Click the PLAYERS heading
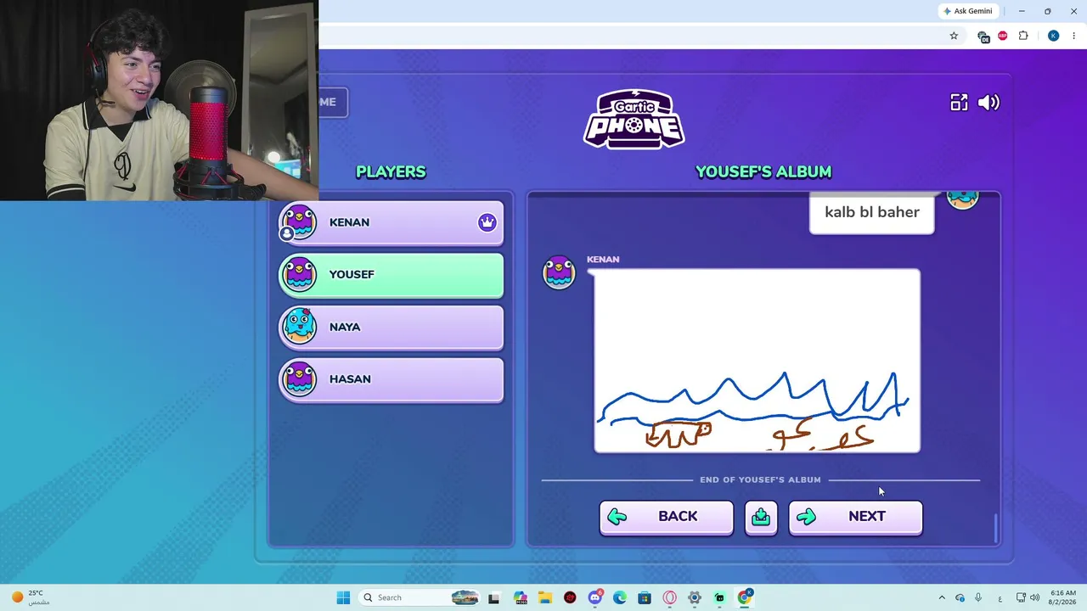 tap(391, 171)
